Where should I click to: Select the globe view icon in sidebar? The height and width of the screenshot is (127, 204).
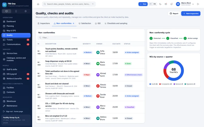click(x=26, y=11)
